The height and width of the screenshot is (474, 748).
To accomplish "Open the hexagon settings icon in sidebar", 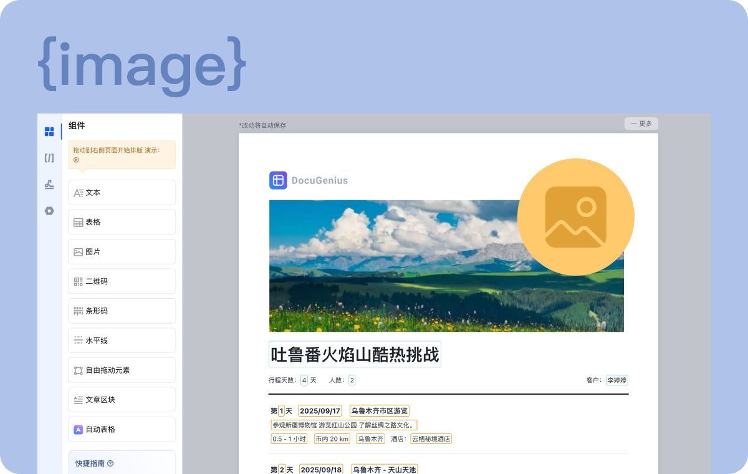I will [49, 211].
